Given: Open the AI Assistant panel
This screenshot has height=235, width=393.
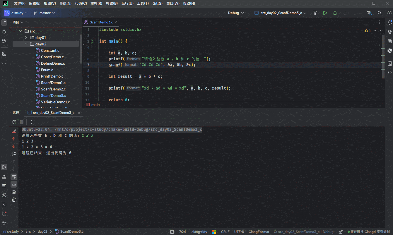Looking at the screenshot, I should coord(390,32).
